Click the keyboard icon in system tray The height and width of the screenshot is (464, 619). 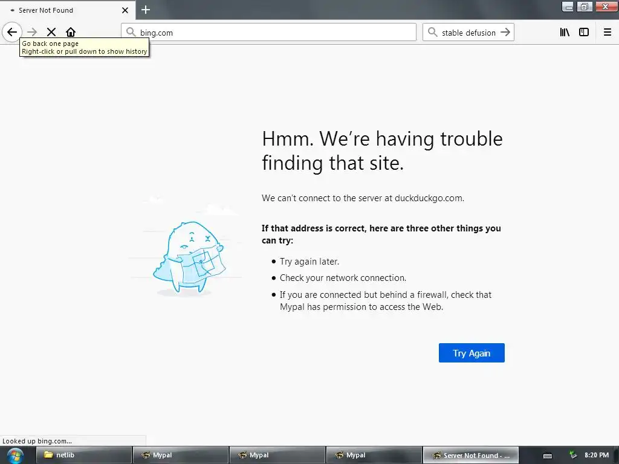548,456
